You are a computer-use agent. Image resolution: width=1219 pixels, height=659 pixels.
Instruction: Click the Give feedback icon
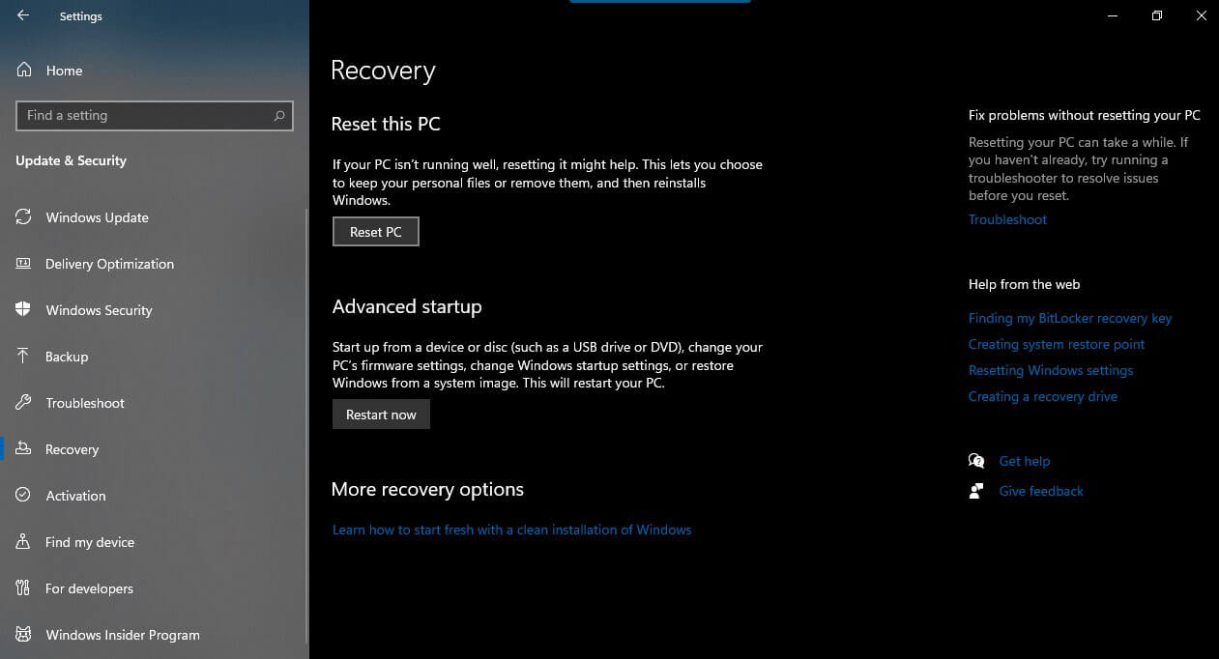[976, 491]
